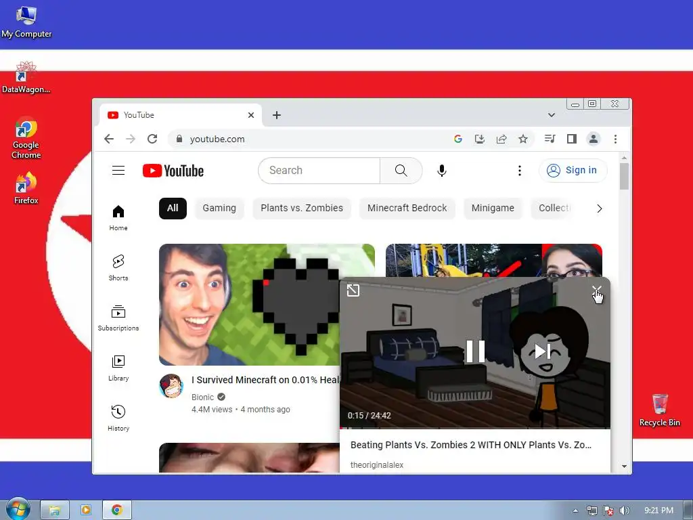Skip to next video in miniplayer
Image resolution: width=693 pixels, height=520 pixels.
542,351
